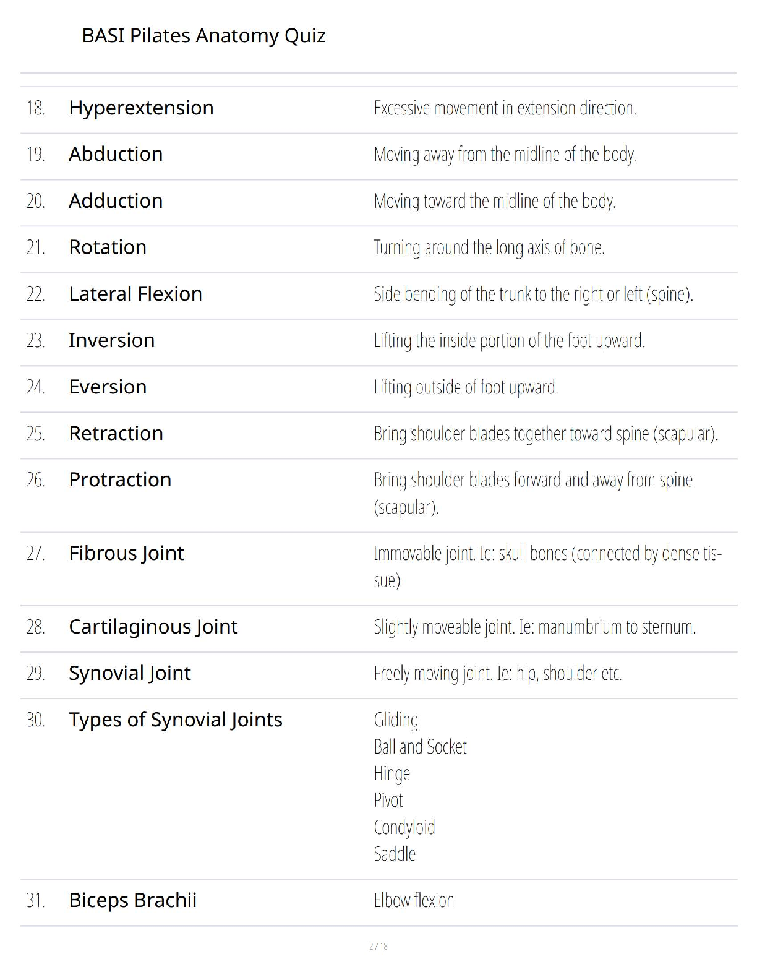The width and height of the screenshot is (757, 980).
Task: Click the Eversion definition about outside of foot
Action: [x=466, y=387]
